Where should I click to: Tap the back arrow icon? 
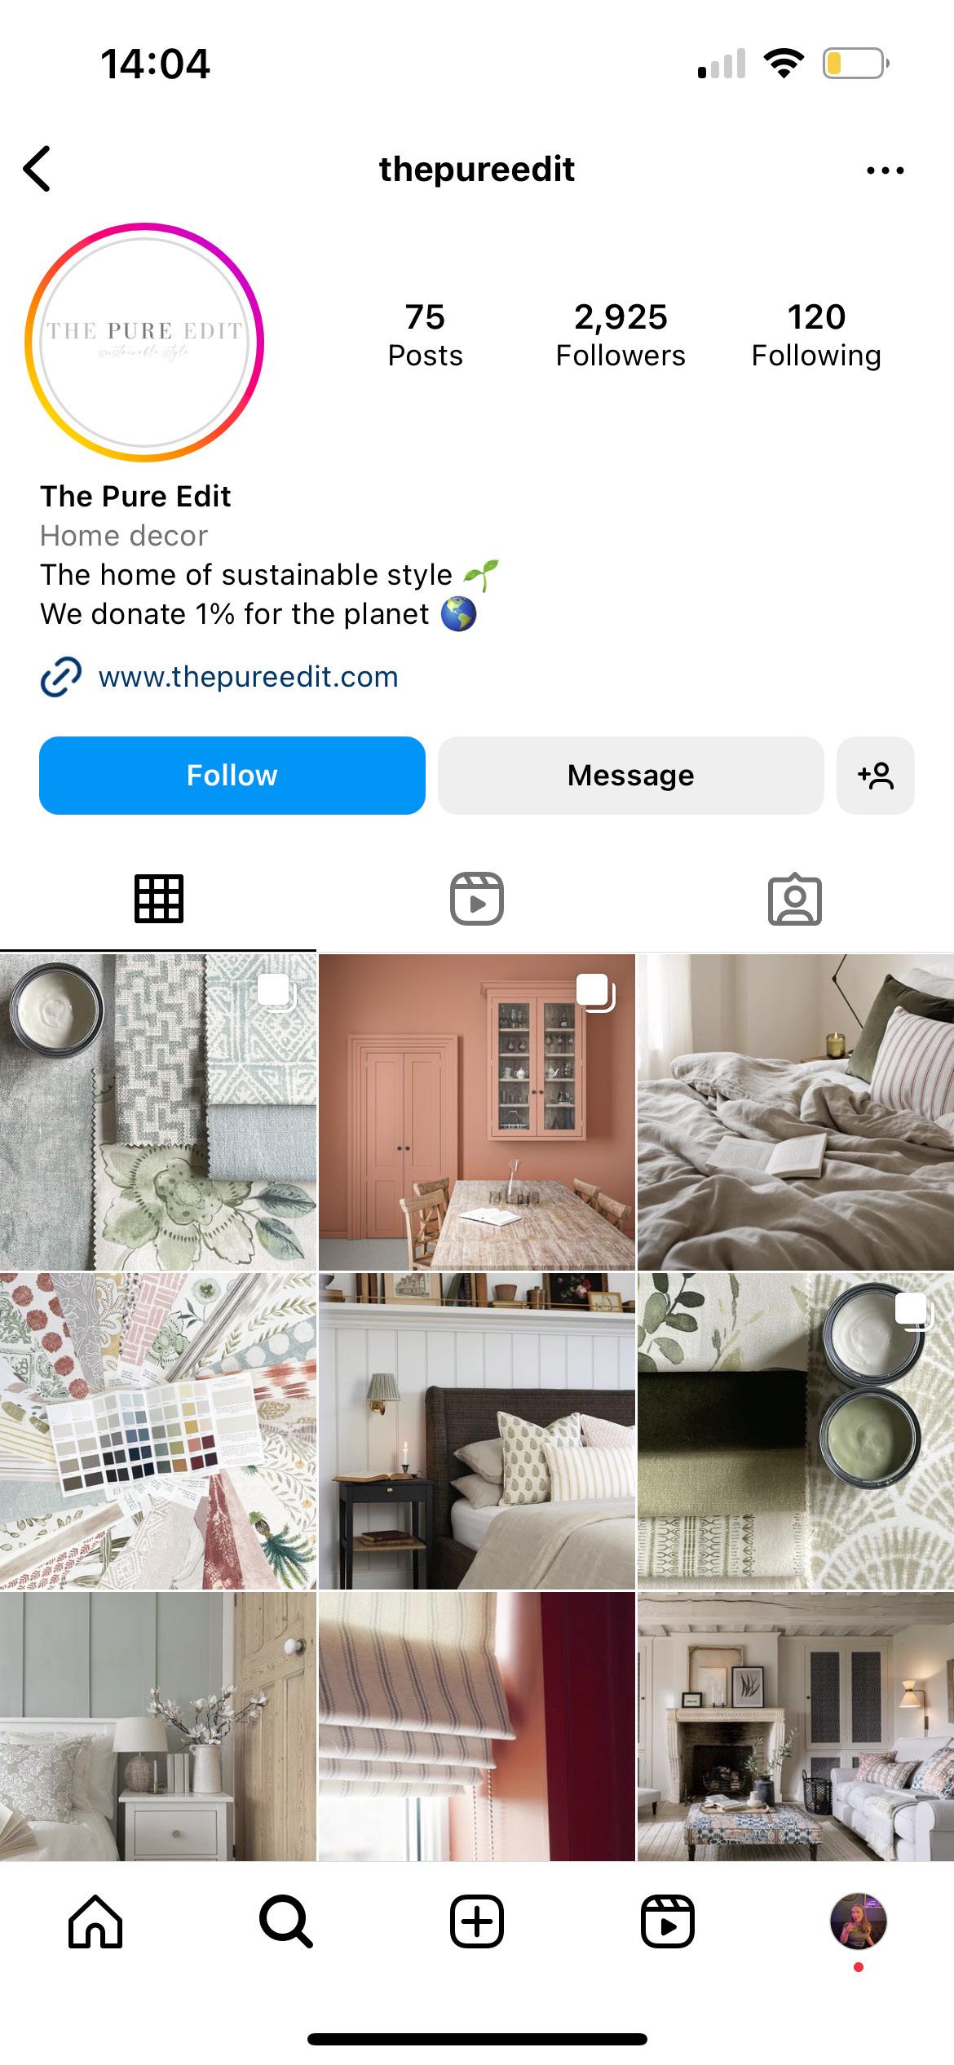pos(38,169)
